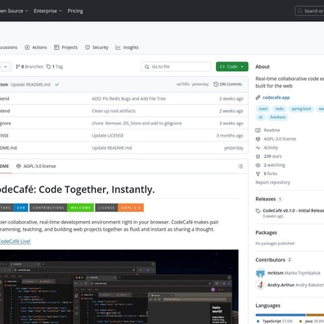Select the liveshare topic tag
This screenshot has height=324, width=324.
click(277, 117)
